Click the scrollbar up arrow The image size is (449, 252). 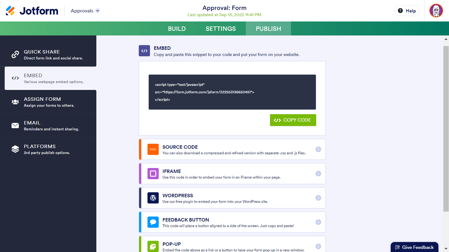pyautogui.click(x=446, y=39)
